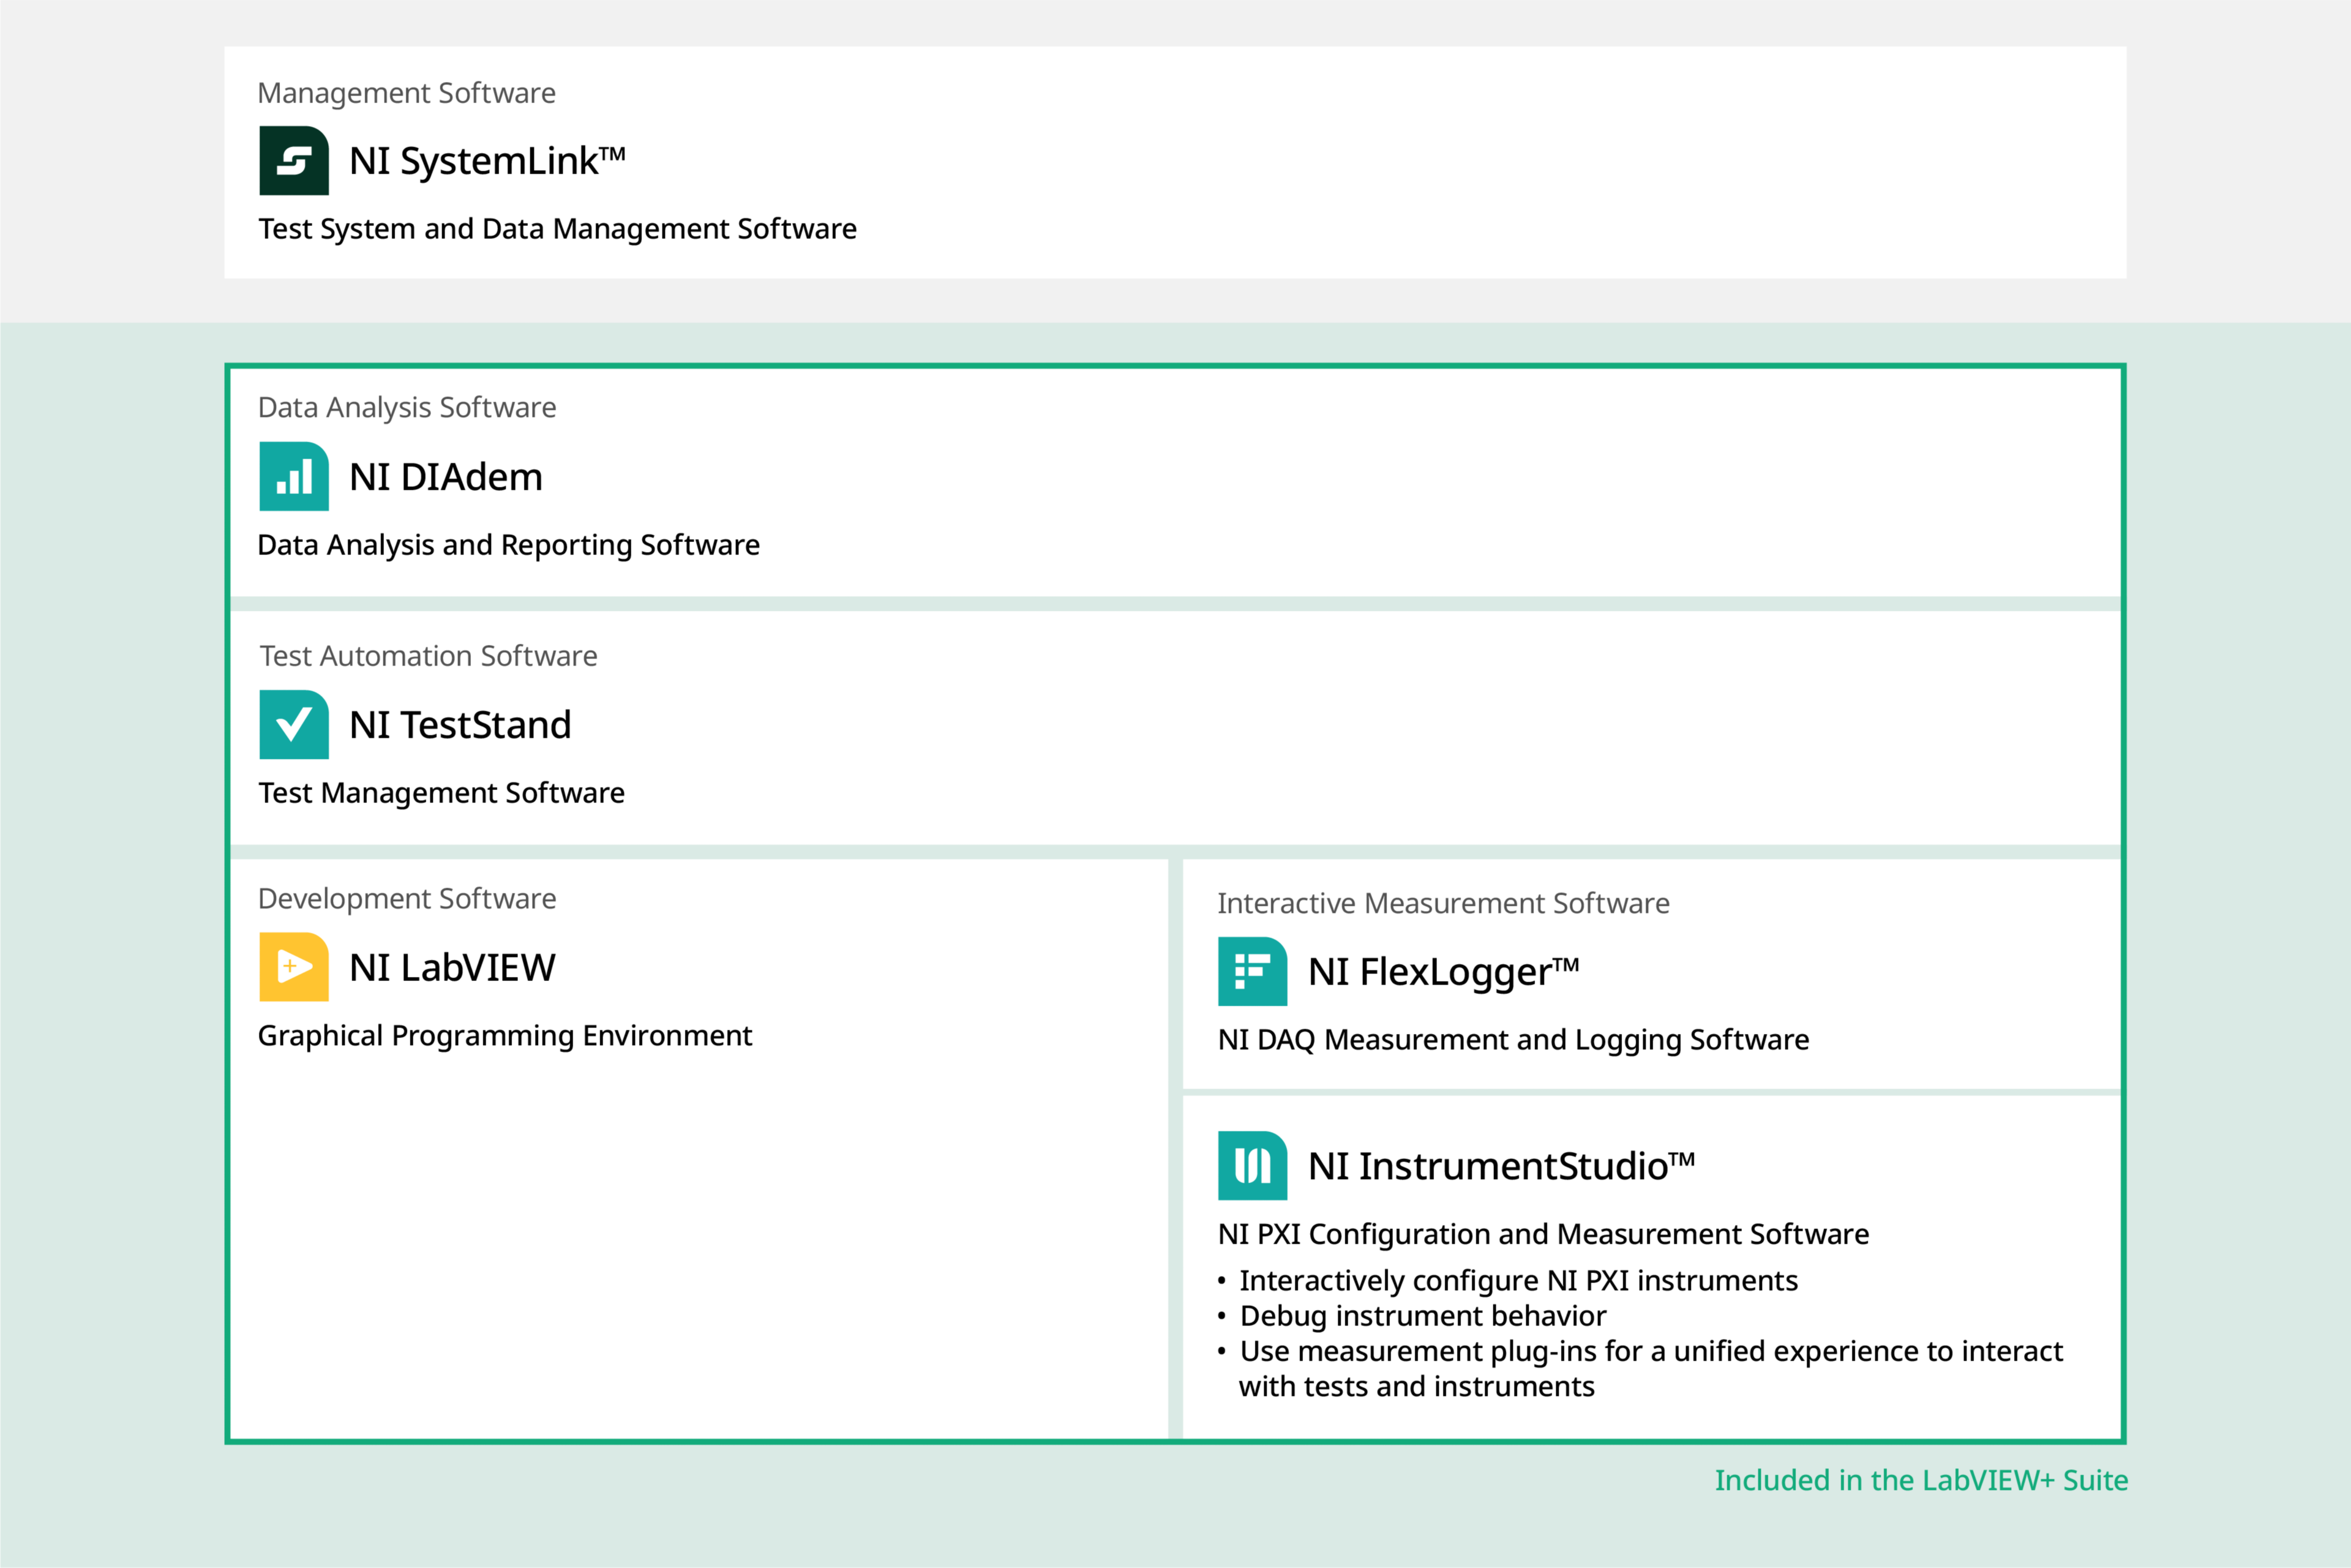Click the NI SystemLink logo icon
The height and width of the screenshot is (1568, 2351).
(x=294, y=160)
